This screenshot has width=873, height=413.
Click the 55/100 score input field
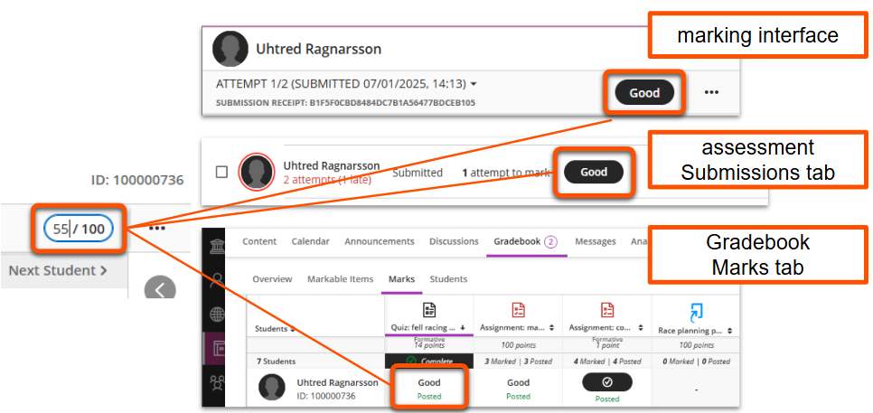[77, 229]
